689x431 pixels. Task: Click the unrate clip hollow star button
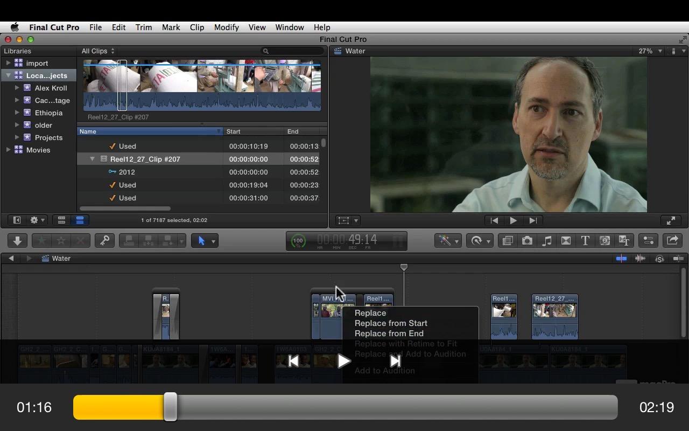61,241
